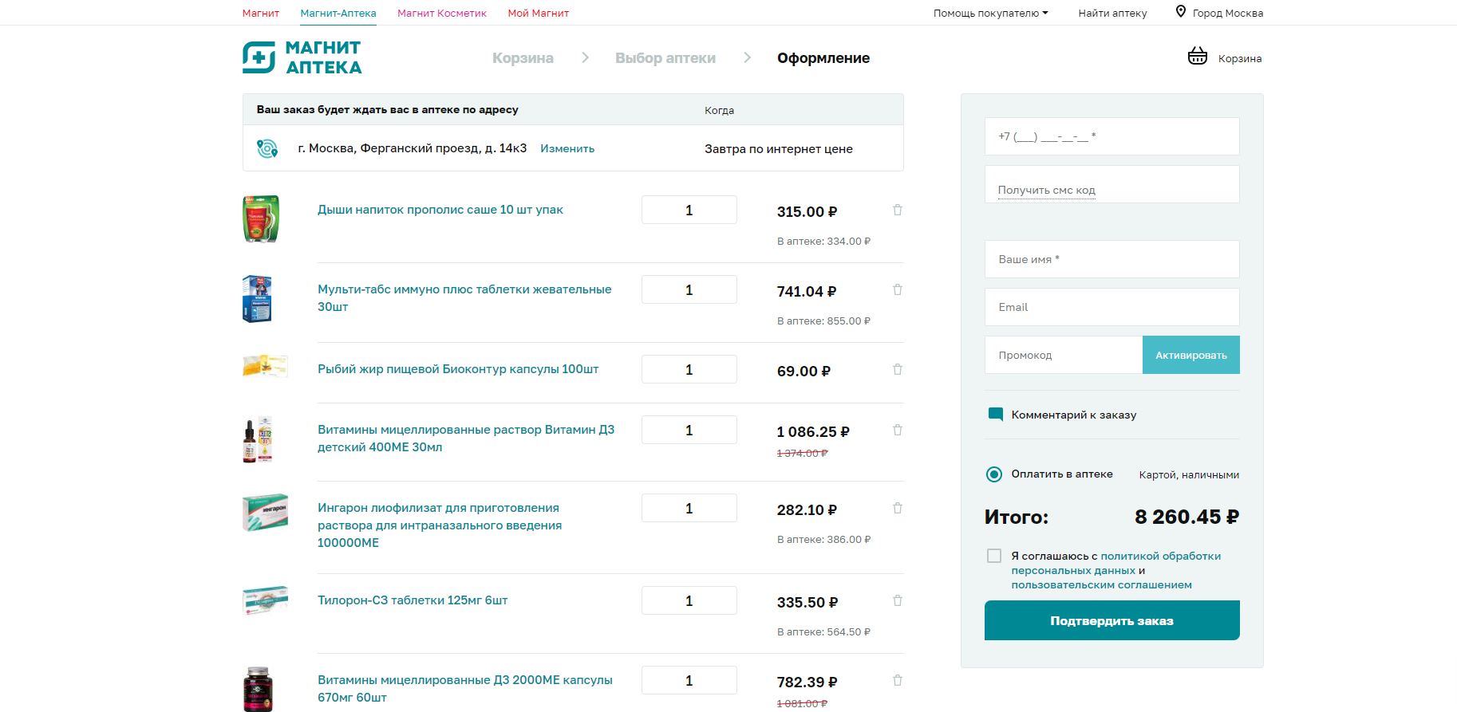Open политикой обработки персональных данных link
This screenshot has height=712, width=1457.
pyautogui.click(x=1116, y=563)
